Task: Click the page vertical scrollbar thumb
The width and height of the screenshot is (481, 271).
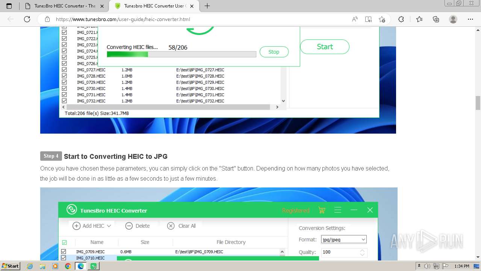Action: pyautogui.click(x=478, y=102)
